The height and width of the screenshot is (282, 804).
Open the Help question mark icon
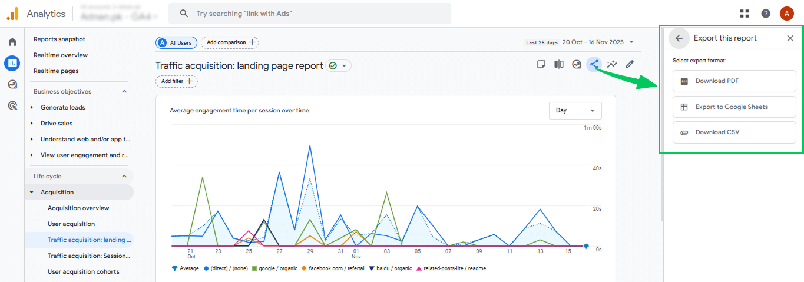[x=766, y=14]
